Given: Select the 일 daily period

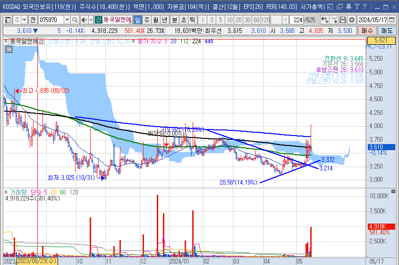Looking at the screenshot, I should pyautogui.click(x=138, y=19).
